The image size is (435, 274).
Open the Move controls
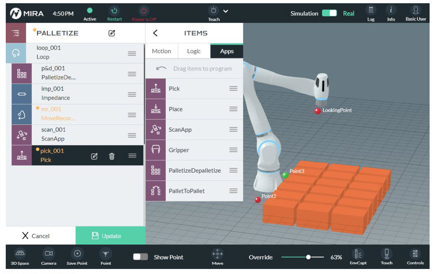coord(217,257)
